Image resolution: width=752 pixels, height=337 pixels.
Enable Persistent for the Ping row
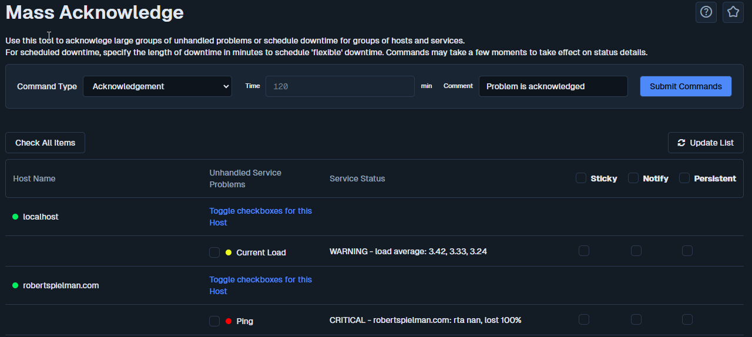(x=687, y=319)
